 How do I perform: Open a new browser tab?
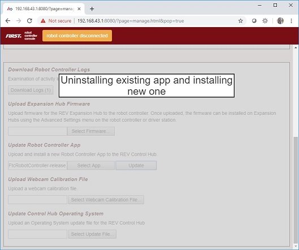click(92, 9)
